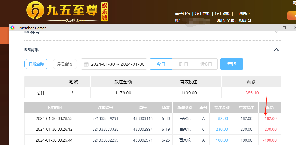Select the 今日 date range tab
296x145 pixels.
[x=161, y=64]
